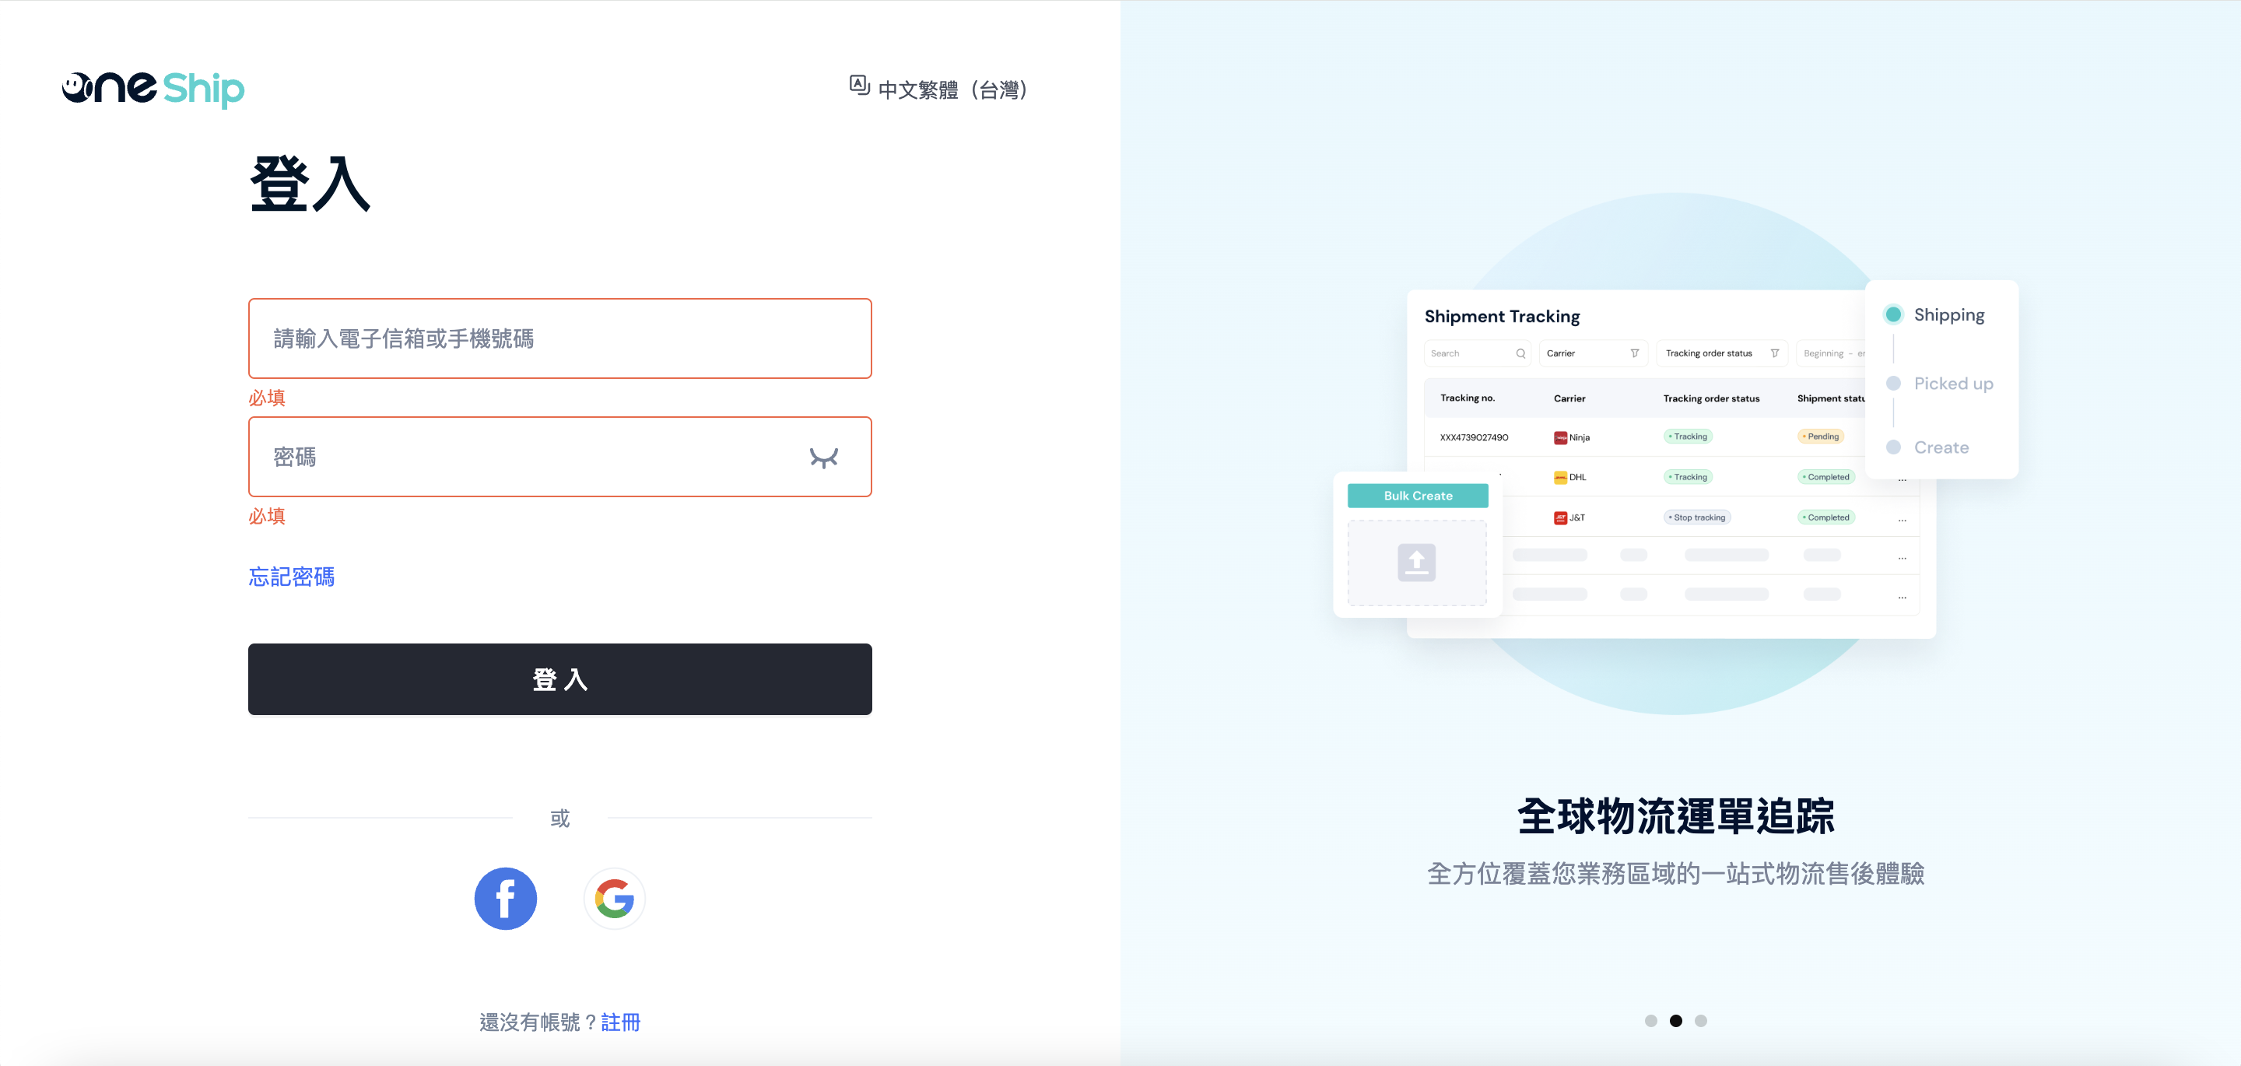Select the third carousel dot

pyautogui.click(x=1701, y=1020)
